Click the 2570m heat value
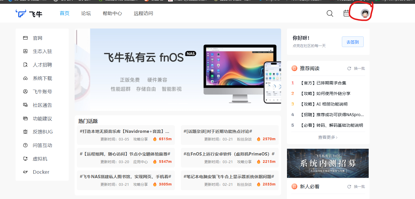415x199 pixels. click(x=269, y=139)
